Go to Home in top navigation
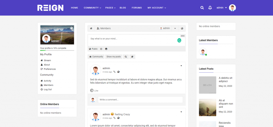273x127 pixels. coord(75,8)
